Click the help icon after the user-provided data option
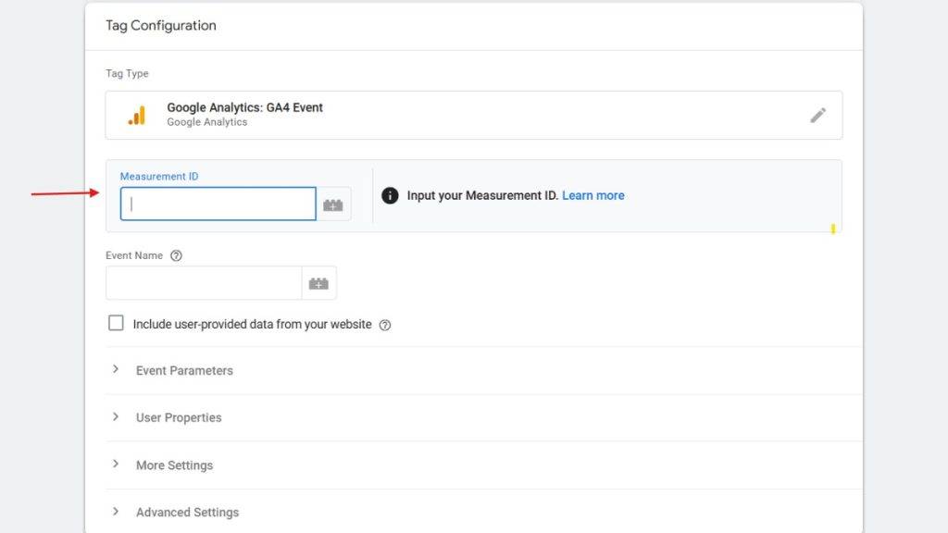Image resolution: width=948 pixels, height=533 pixels. pyautogui.click(x=385, y=325)
